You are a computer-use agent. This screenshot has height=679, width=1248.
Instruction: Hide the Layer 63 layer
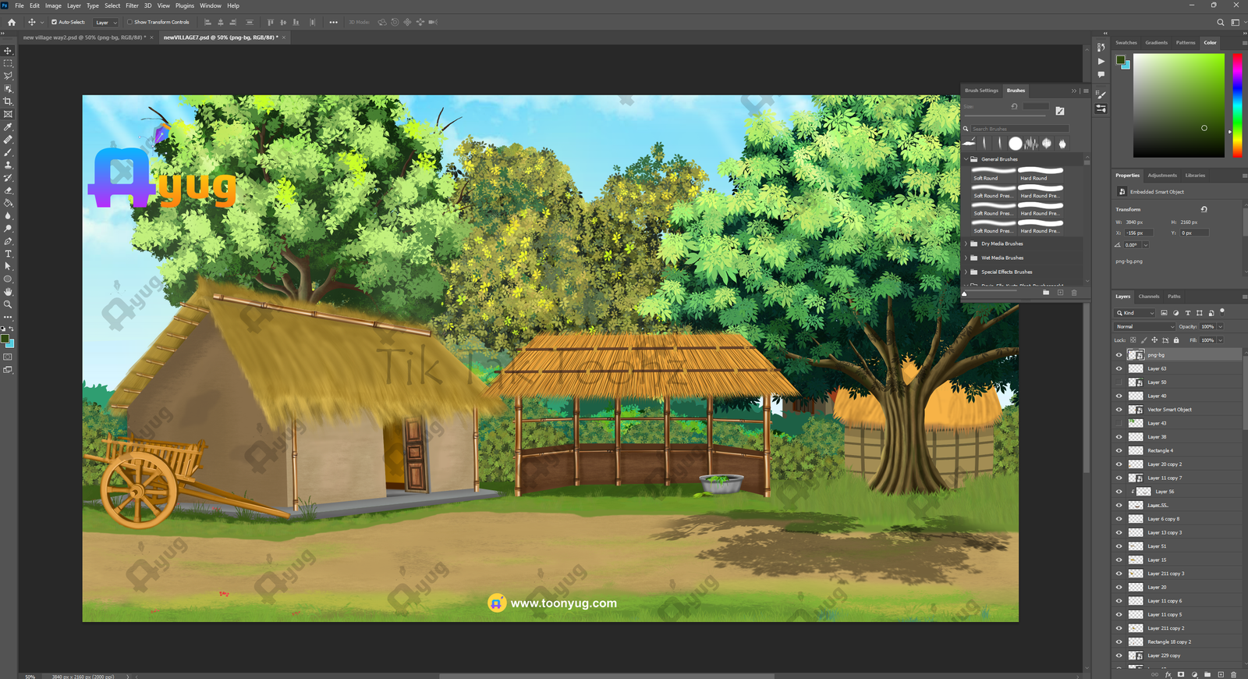tap(1119, 368)
